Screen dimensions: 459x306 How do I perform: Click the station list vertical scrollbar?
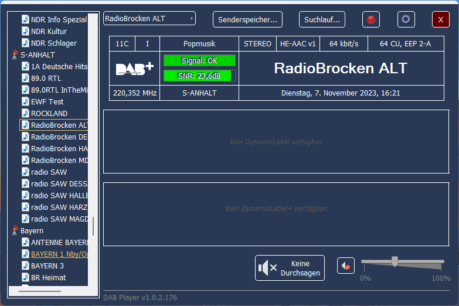coord(93,226)
